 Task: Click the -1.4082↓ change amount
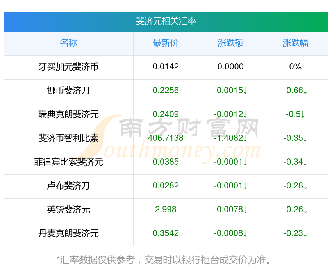tap(230, 138)
